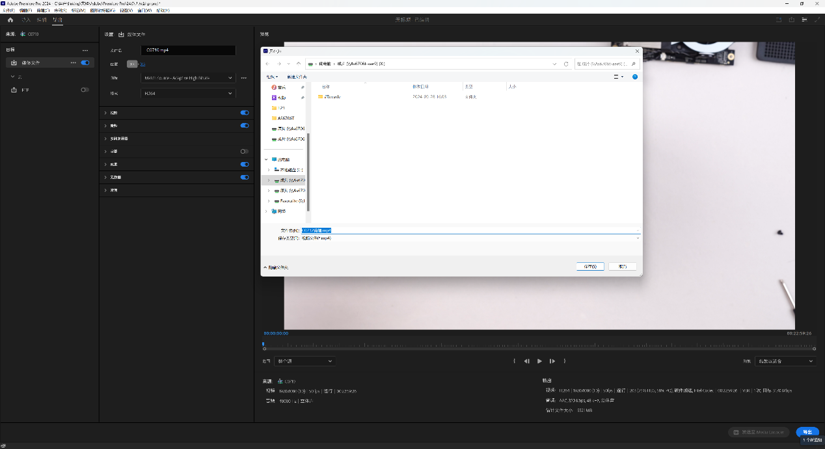The width and height of the screenshot is (825, 449).
Task: Click the blue help icon in save dialog
Action: (635, 77)
